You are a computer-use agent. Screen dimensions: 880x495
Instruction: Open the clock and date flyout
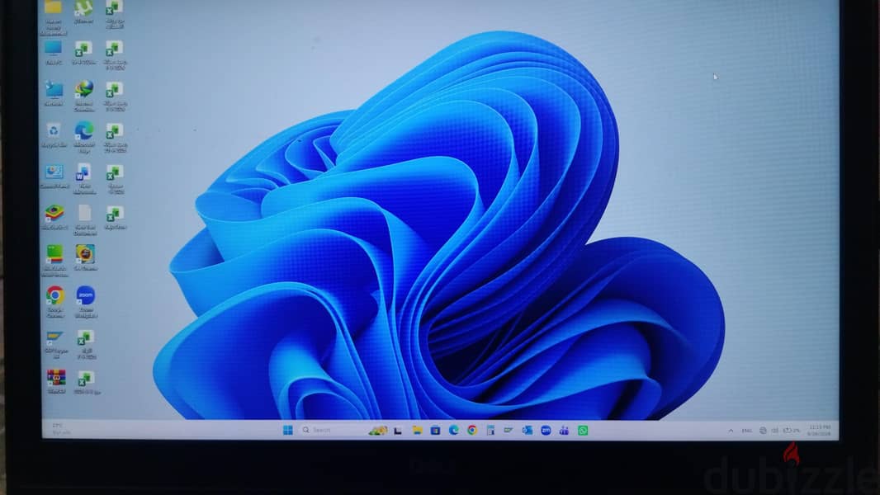[820, 431]
